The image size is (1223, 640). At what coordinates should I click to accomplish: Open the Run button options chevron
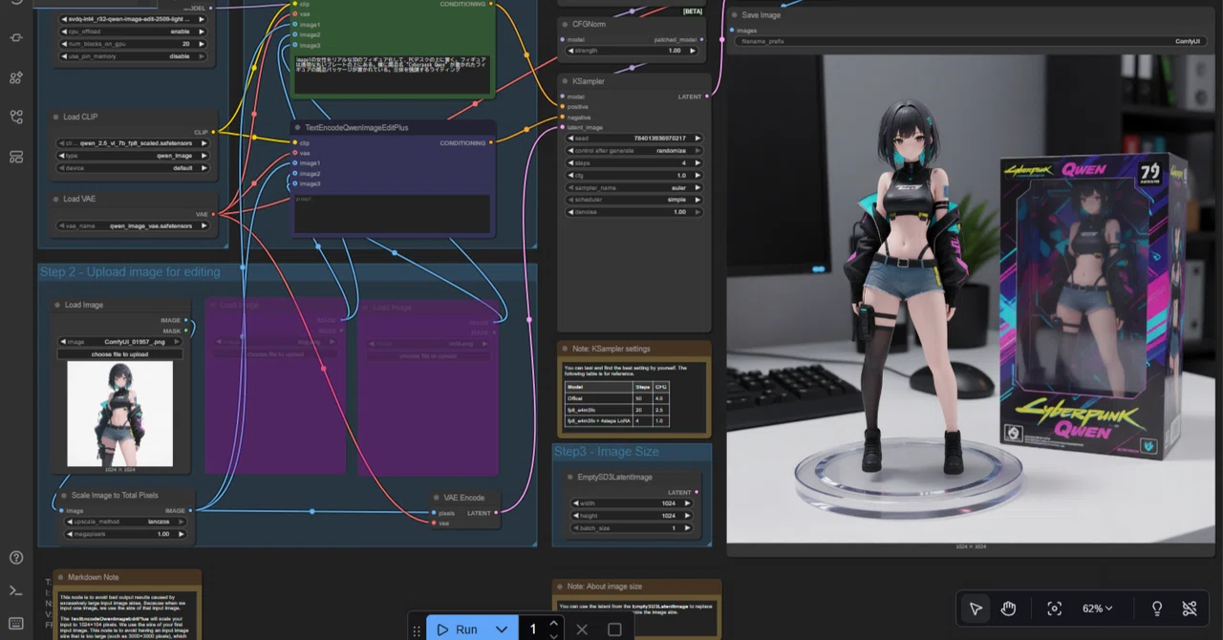[502, 629]
